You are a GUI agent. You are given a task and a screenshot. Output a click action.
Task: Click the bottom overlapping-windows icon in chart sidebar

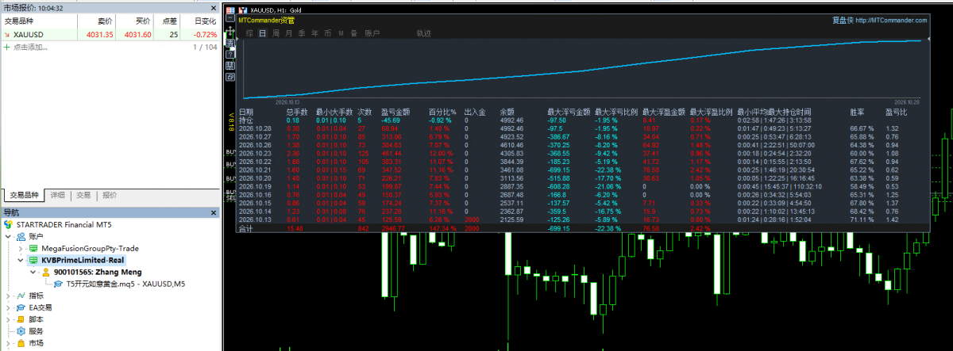click(230, 77)
